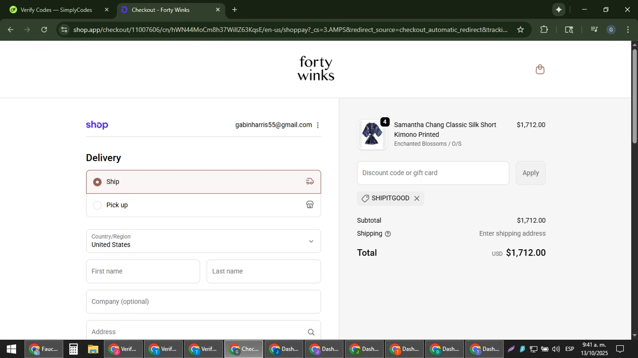The width and height of the screenshot is (638, 358).
Task: Open the volume control in system tray
Action: tap(555, 349)
